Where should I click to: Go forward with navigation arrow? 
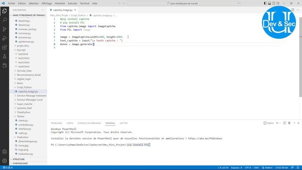[124, 3]
